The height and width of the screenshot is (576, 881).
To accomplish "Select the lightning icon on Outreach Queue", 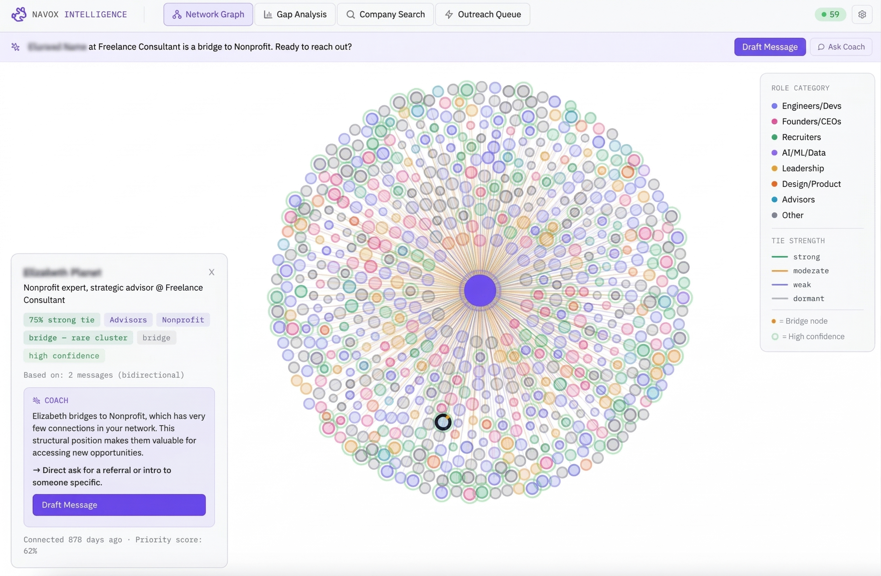I will click(449, 15).
